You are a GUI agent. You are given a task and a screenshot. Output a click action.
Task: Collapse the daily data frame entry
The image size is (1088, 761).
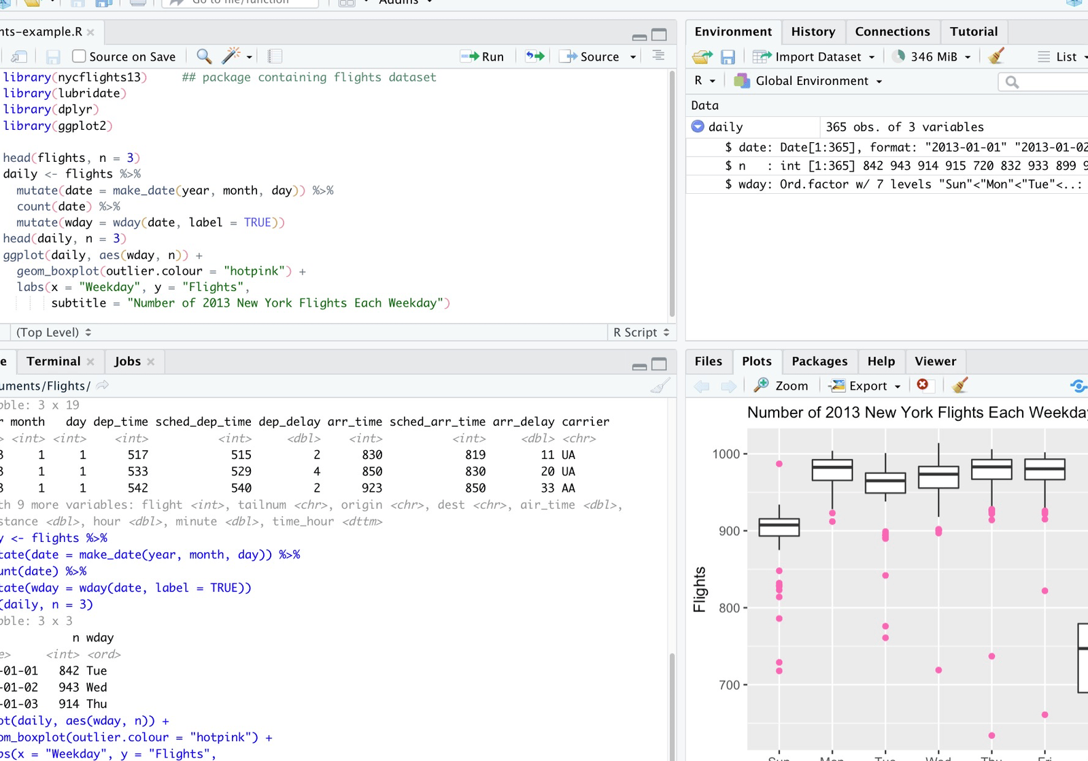[698, 126]
